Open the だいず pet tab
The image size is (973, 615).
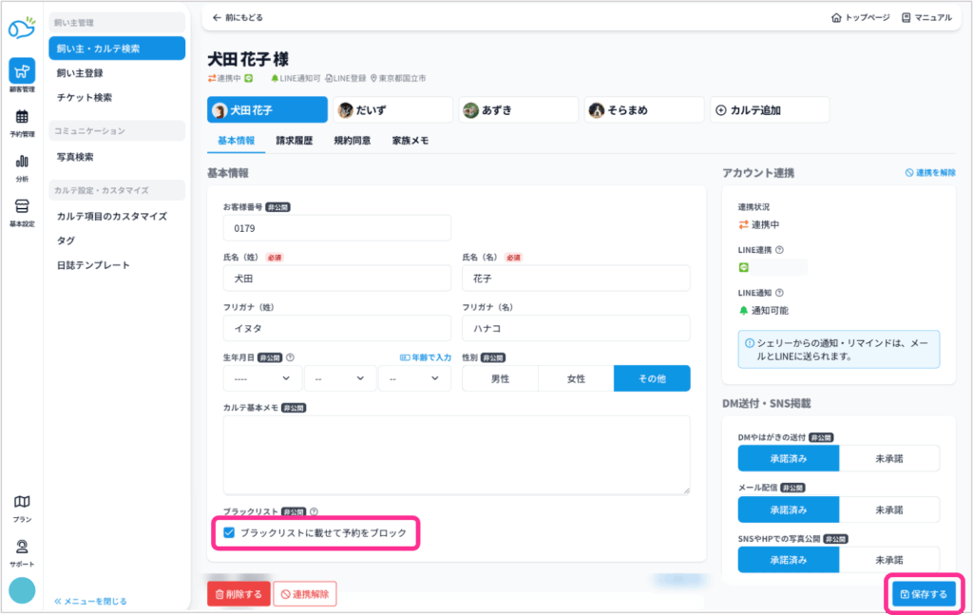393,110
